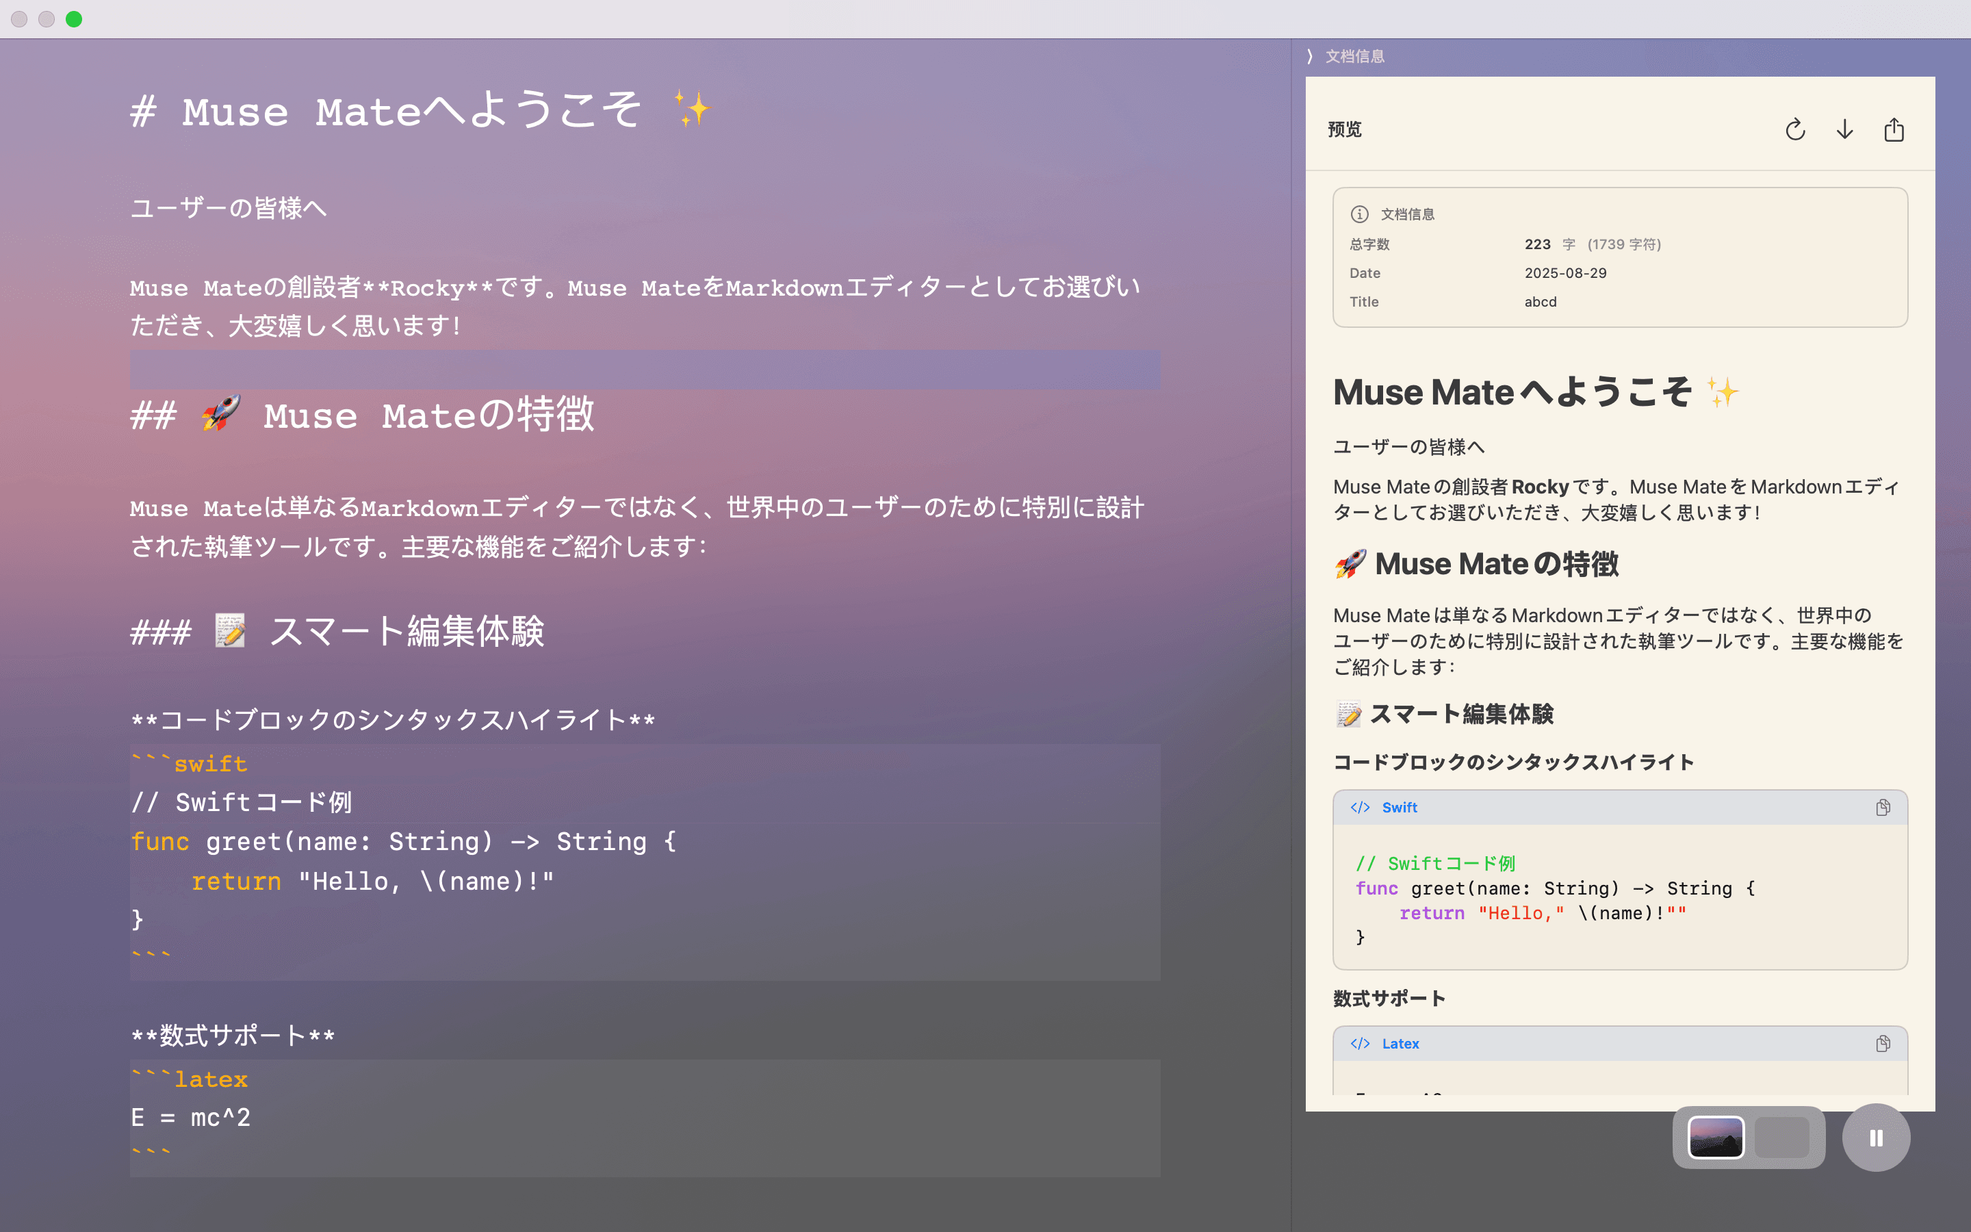Click the download arrow icon in preview
Screen dimensions: 1971x1232
[x=1845, y=130]
